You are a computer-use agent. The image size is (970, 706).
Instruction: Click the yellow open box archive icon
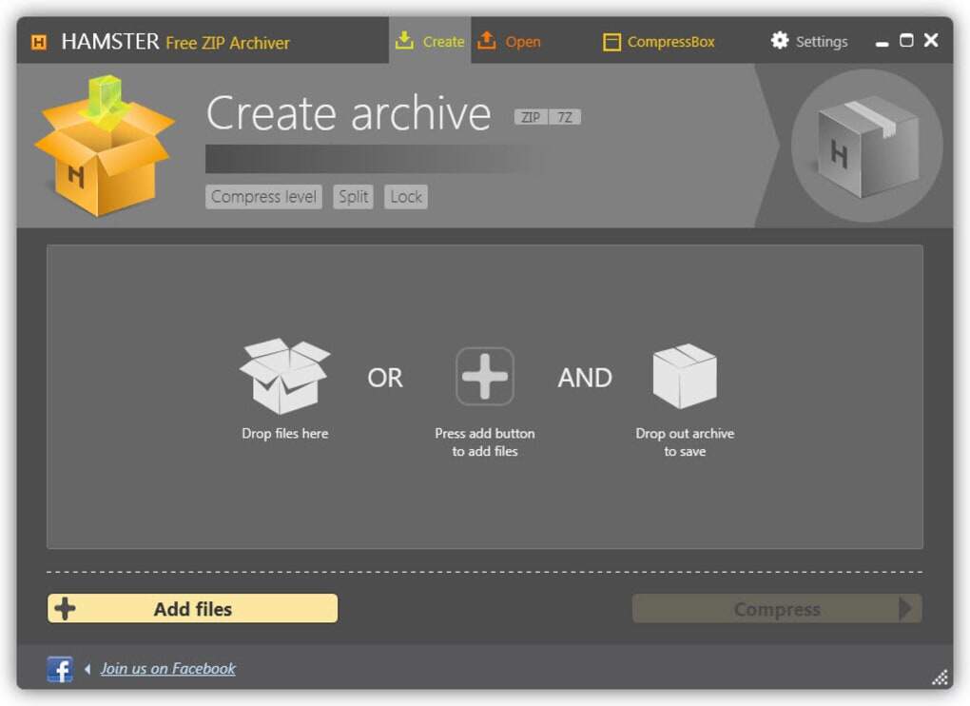click(x=105, y=146)
